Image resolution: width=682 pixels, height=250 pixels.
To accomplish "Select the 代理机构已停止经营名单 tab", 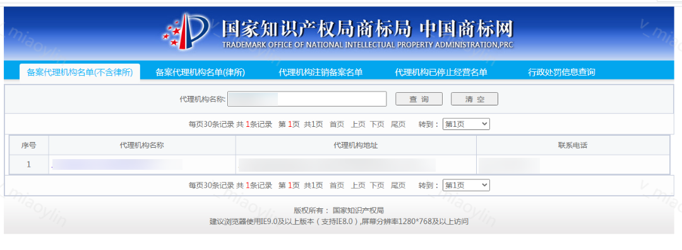I will coord(441,72).
